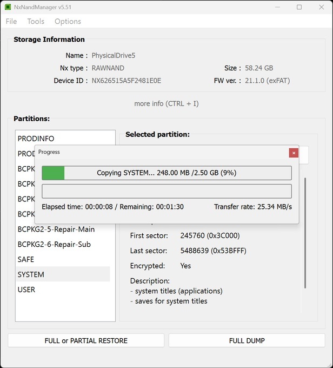Select the SAFE partition

click(x=26, y=259)
